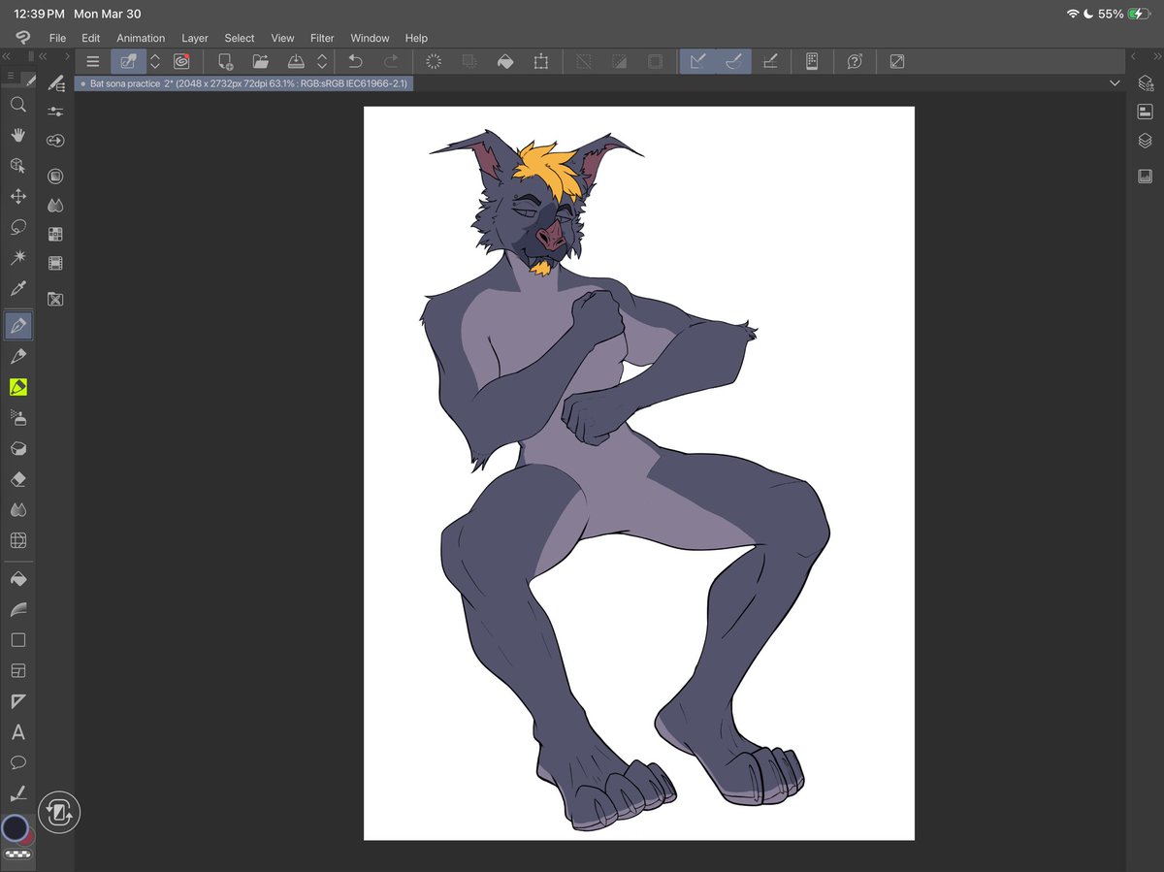Select the dark main drawing color swatch
1164x872 pixels.
coord(15,827)
